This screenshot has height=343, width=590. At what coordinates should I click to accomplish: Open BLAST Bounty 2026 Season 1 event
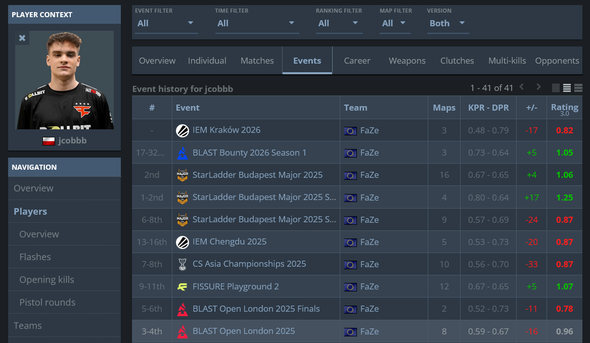(x=249, y=153)
